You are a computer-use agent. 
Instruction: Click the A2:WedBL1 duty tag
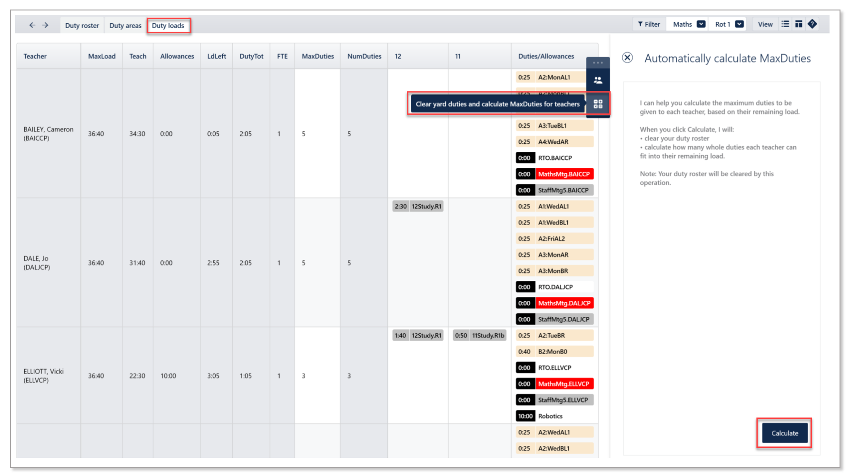[554, 448]
